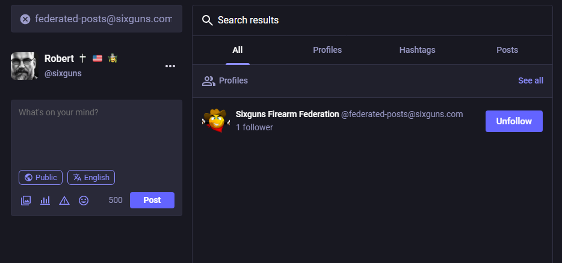Open the three-dot account menu
The height and width of the screenshot is (263, 562).
[x=170, y=66]
